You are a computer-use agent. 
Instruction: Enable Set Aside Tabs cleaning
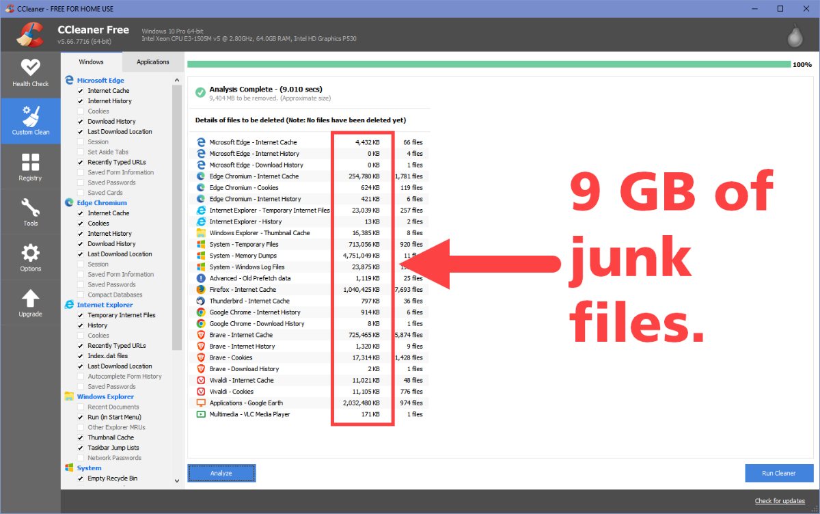pyautogui.click(x=81, y=152)
